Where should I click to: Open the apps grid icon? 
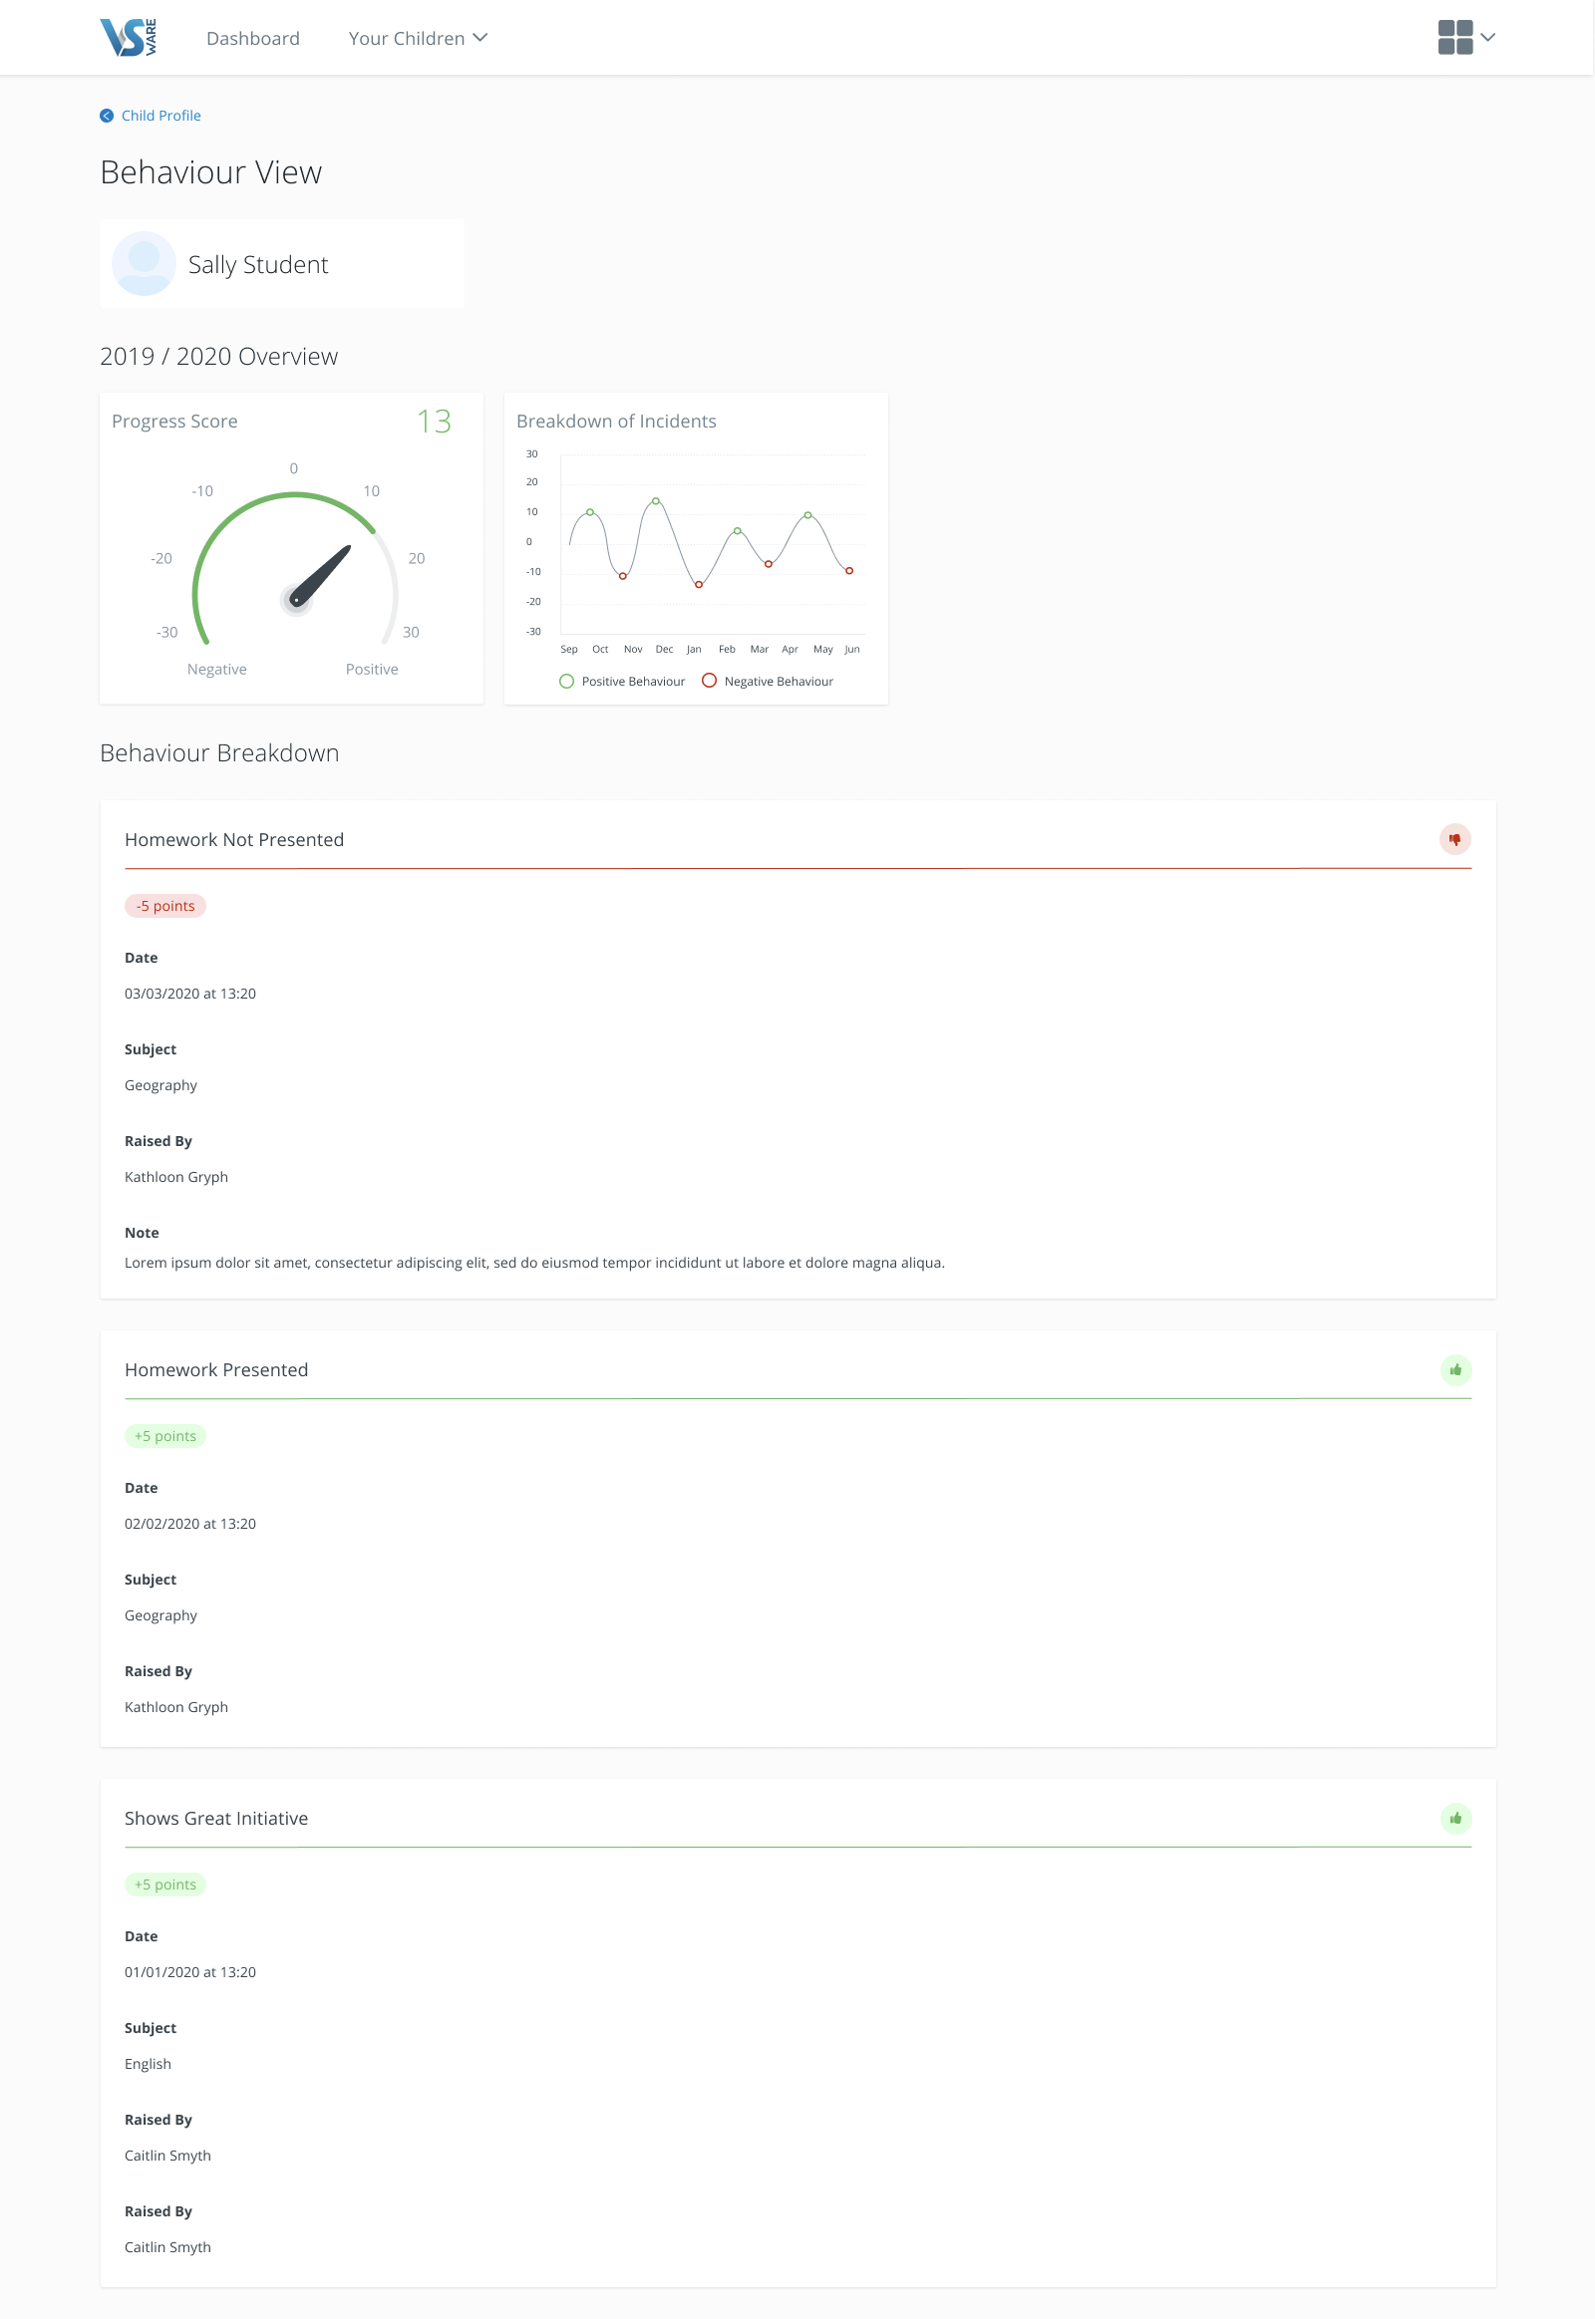pos(1454,38)
